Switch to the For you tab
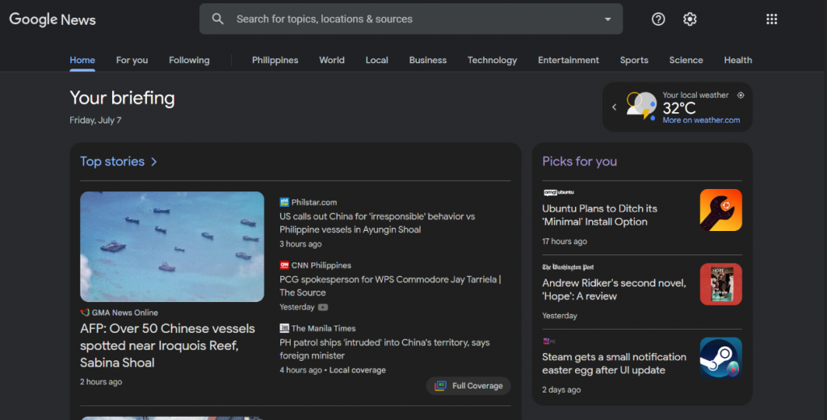 click(132, 60)
